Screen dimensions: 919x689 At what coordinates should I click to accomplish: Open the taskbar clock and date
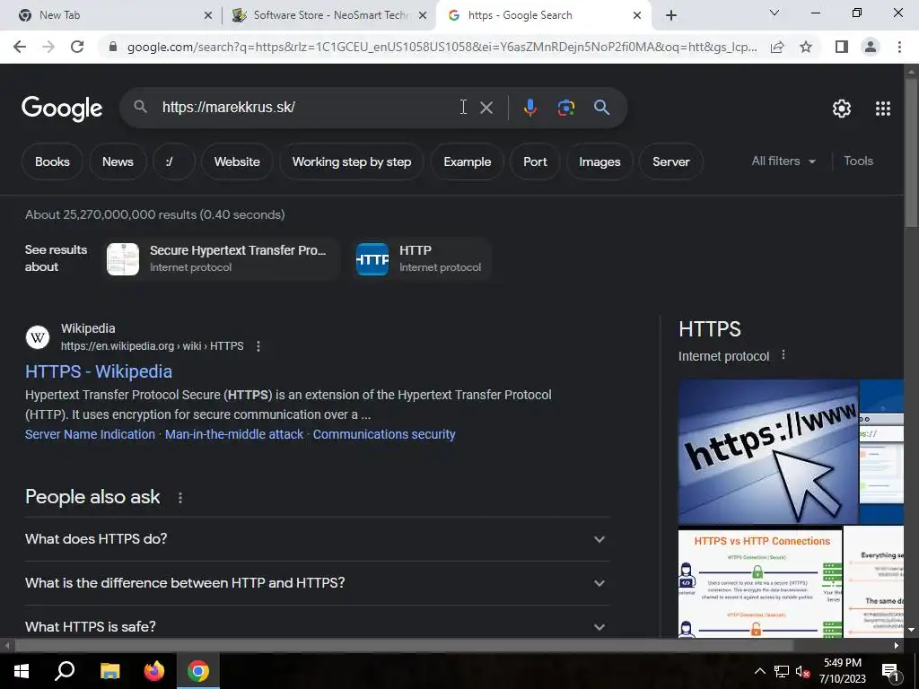point(842,671)
